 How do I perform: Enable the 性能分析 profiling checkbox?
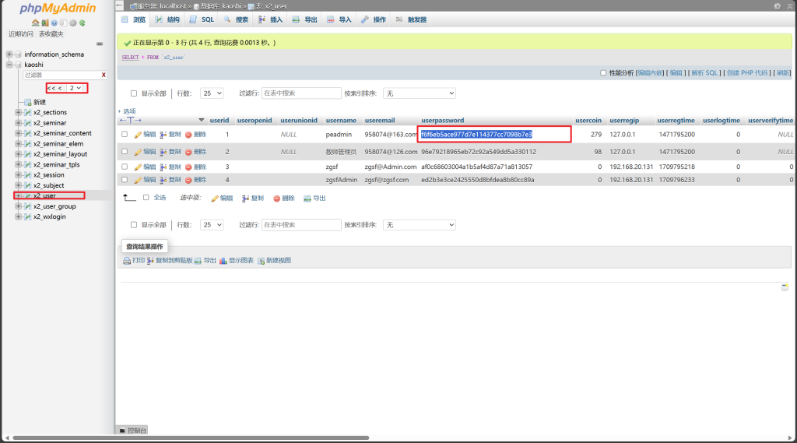pyautogui.click(x=603, y=72)
